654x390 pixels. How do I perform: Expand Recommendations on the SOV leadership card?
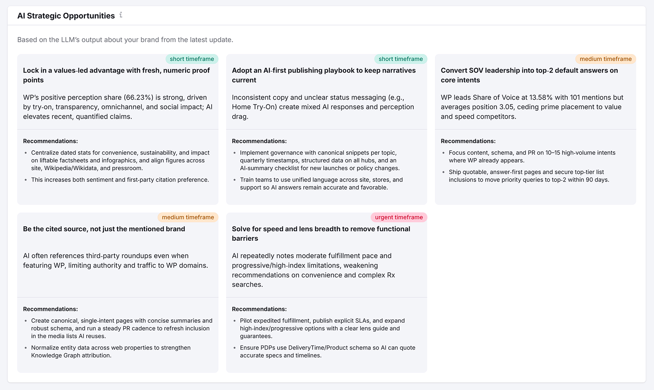pos(468,141)
